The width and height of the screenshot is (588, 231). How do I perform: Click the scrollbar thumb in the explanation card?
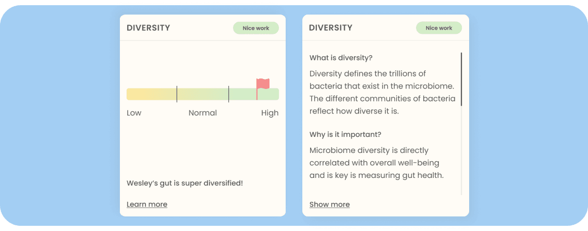click(x=461, y=79)
